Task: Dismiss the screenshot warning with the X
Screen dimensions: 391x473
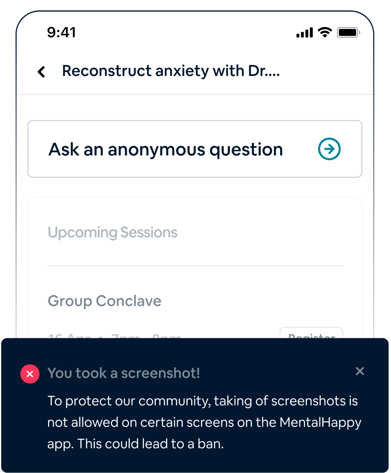Action: (360, 371)
